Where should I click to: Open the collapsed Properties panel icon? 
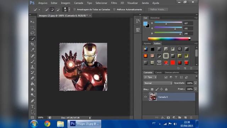point(138,30)
